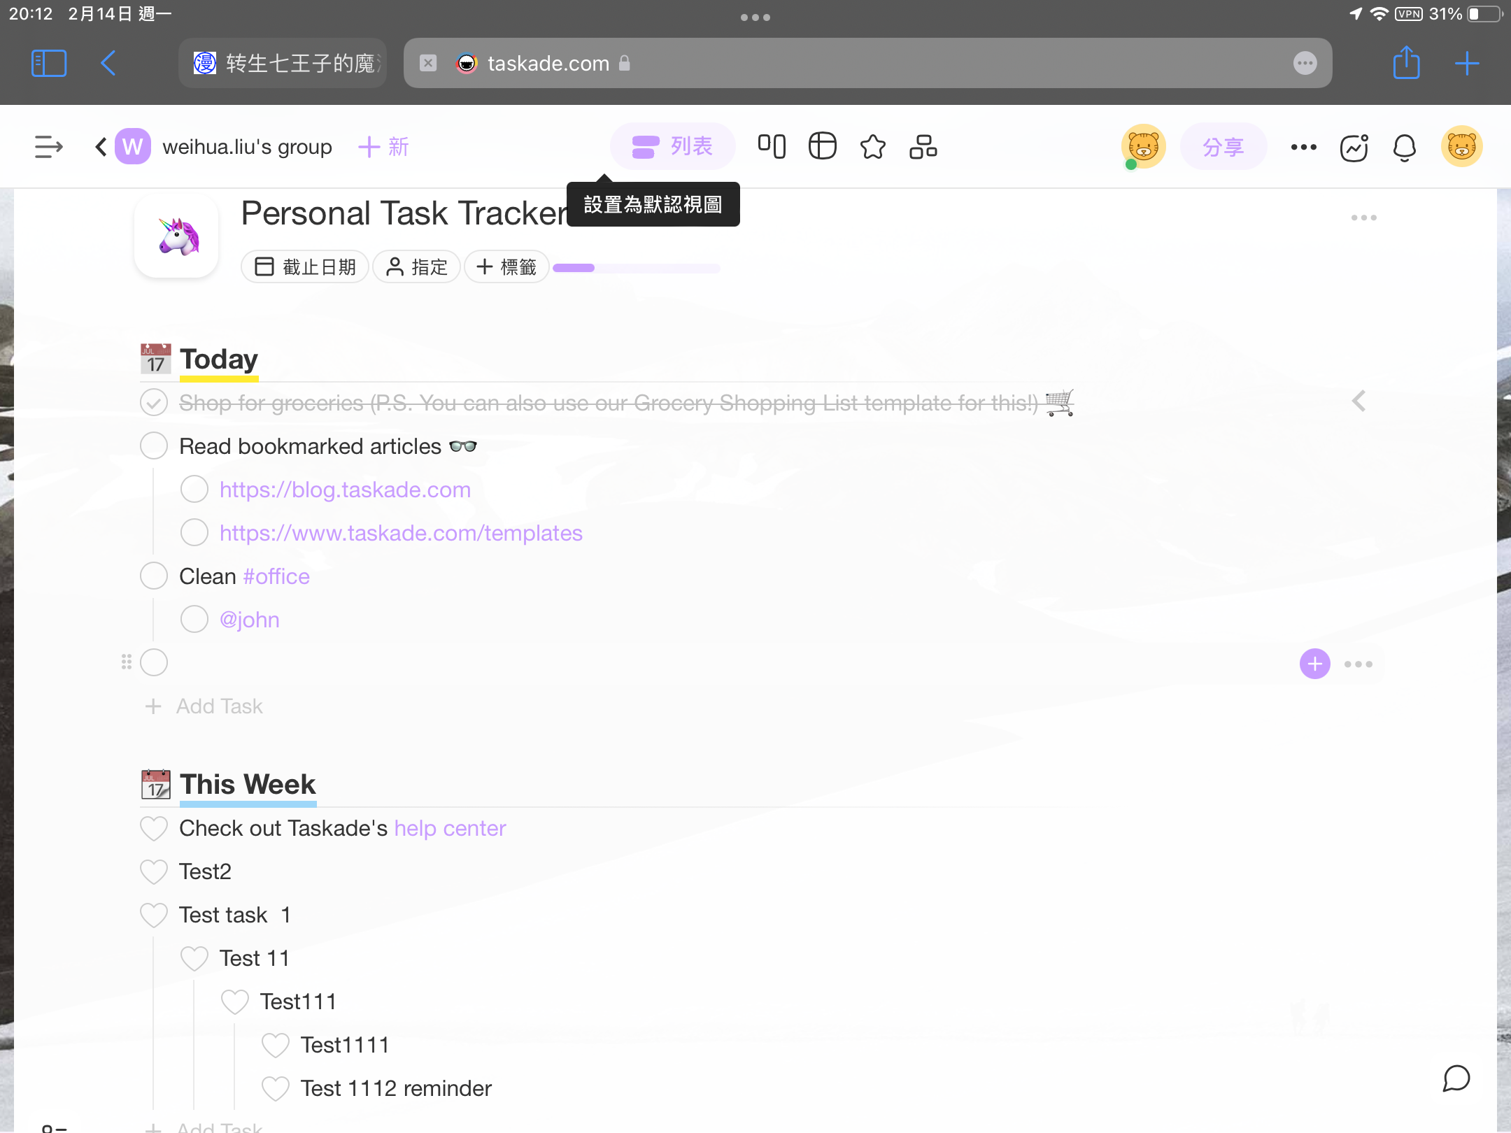Open the Safari share sheet

[x=1406, y=63]
